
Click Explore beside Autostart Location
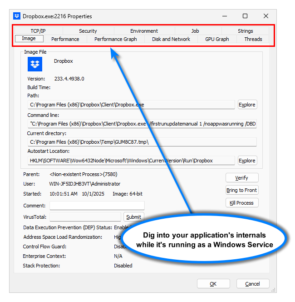pyautogui.click(x=247, y=161)
